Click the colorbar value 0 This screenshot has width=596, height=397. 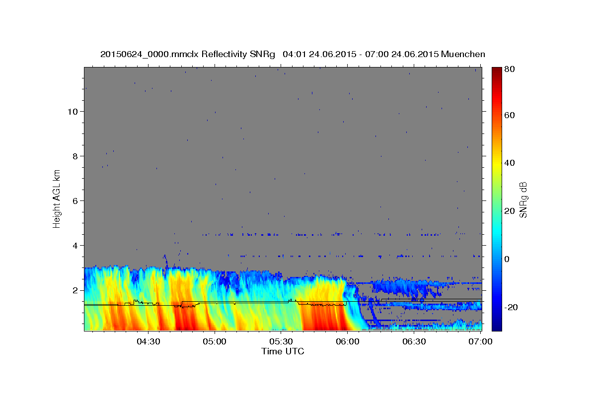pyautogui.click(x=507, y=259)
